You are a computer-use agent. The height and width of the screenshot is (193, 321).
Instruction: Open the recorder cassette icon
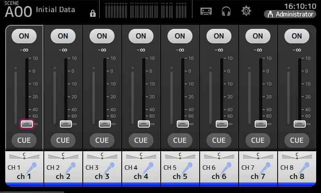click(x=206, y=11)
